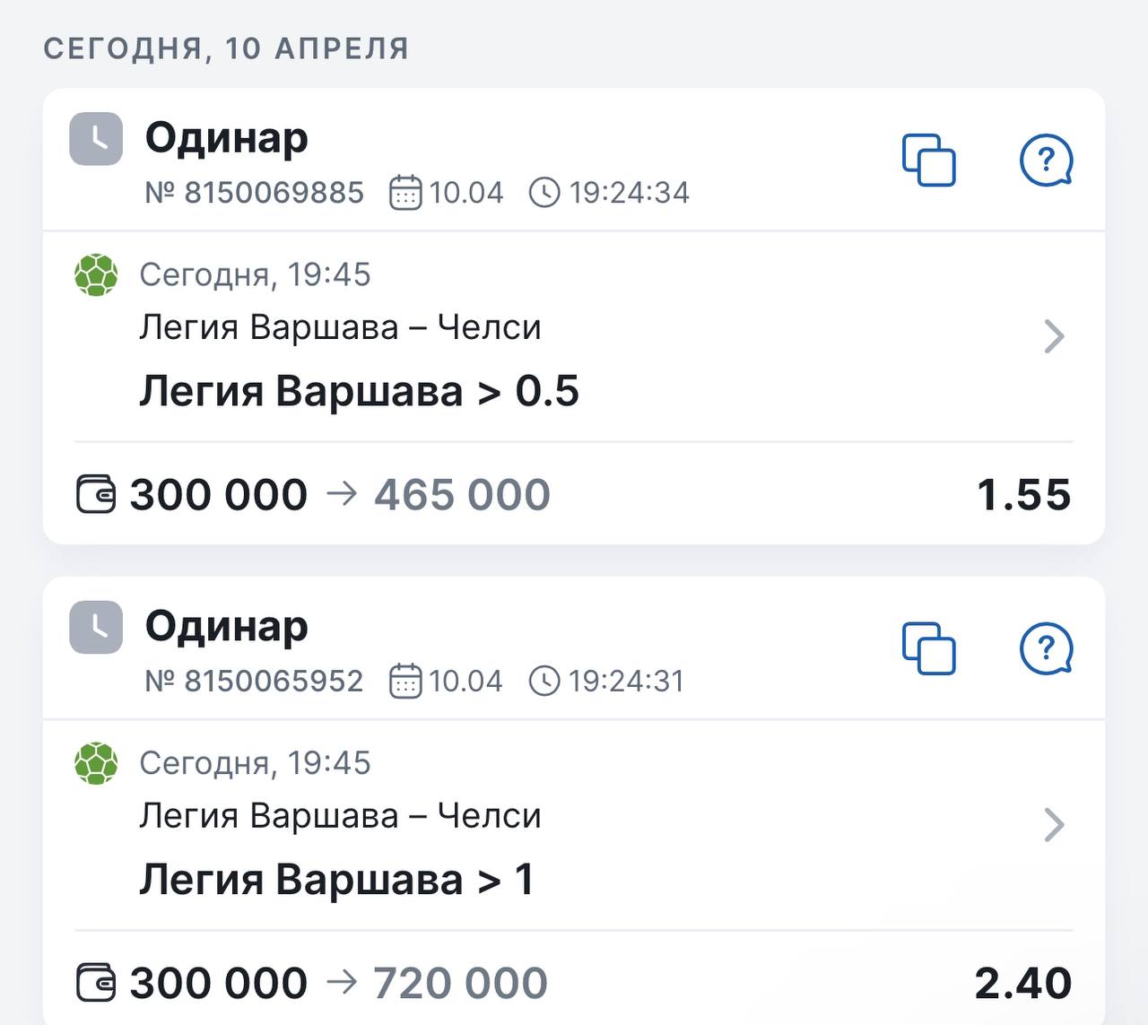Select the bet number № 8150069885
Image resolution: width=1148 pixels, height=1025 pixels.
(254, 192)
